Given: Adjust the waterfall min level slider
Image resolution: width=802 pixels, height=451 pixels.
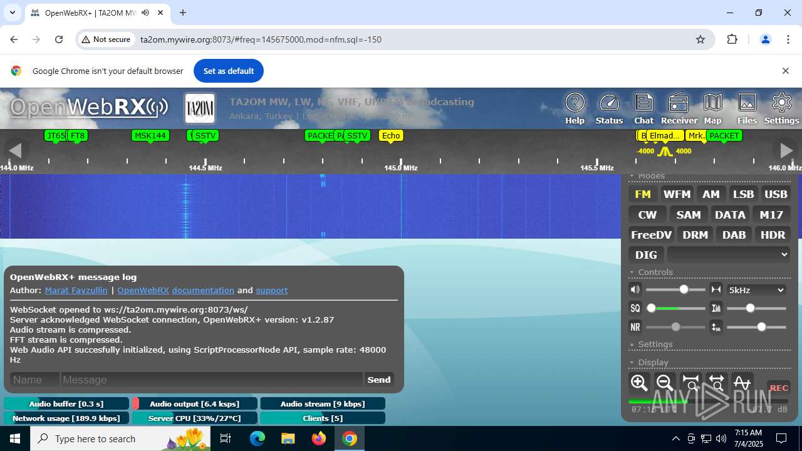Looking at the screenshot, I should 756,327.
